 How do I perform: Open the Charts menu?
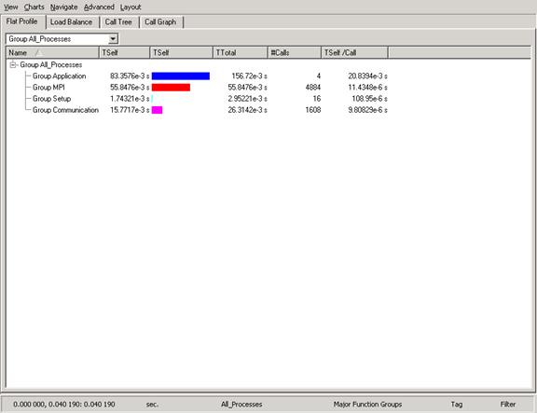(34, 7)
